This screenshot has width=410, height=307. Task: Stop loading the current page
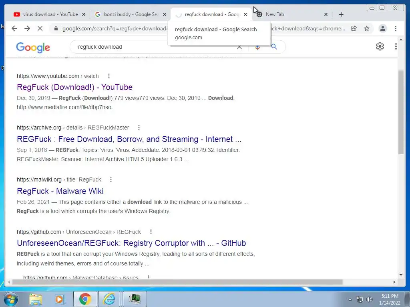click(40, 28)
